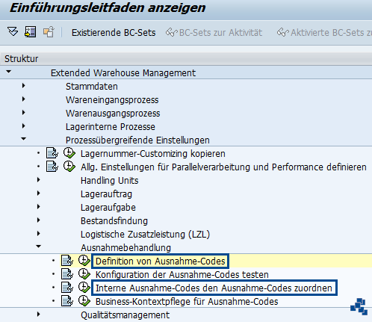Expand the Qualitätsmanagement node

click(39, 315)
